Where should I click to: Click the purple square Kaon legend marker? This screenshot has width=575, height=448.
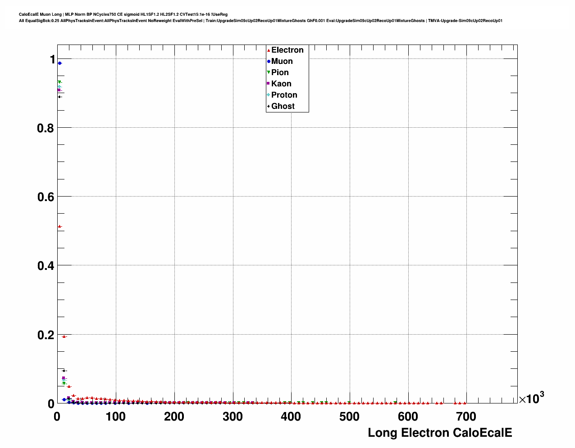coord(269,84)
